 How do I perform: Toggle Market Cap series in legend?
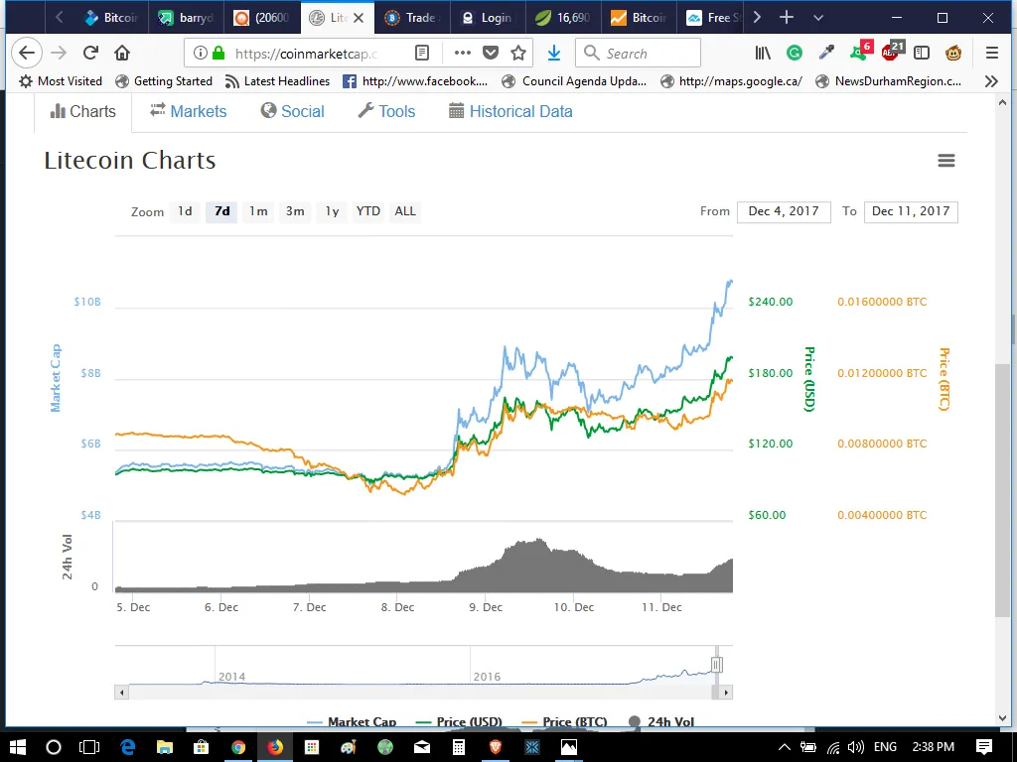pos(352,721)
